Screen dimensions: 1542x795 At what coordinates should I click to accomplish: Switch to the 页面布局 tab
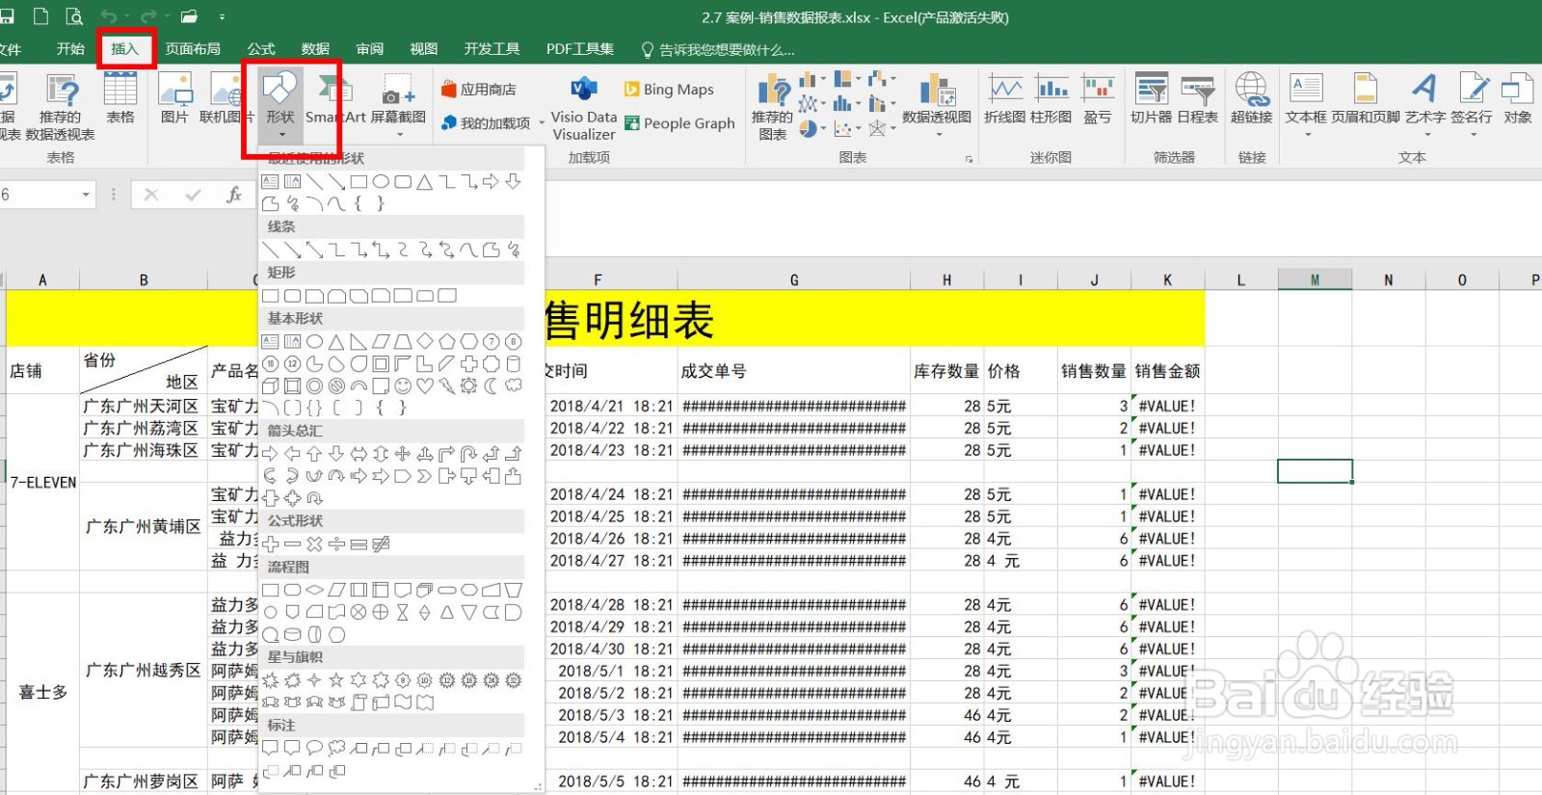[193, 49]
